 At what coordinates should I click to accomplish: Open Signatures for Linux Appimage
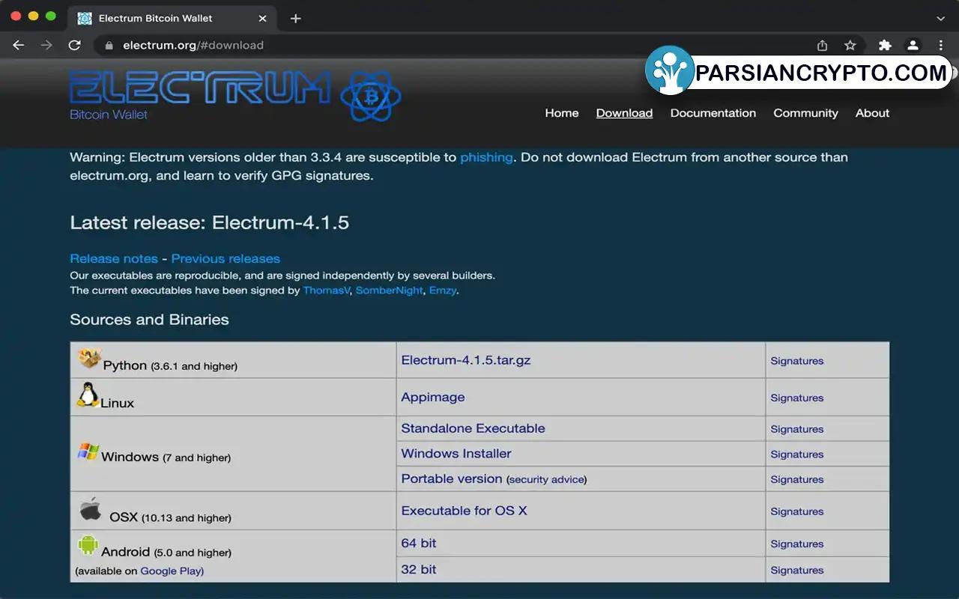click(x=797, y=398)
